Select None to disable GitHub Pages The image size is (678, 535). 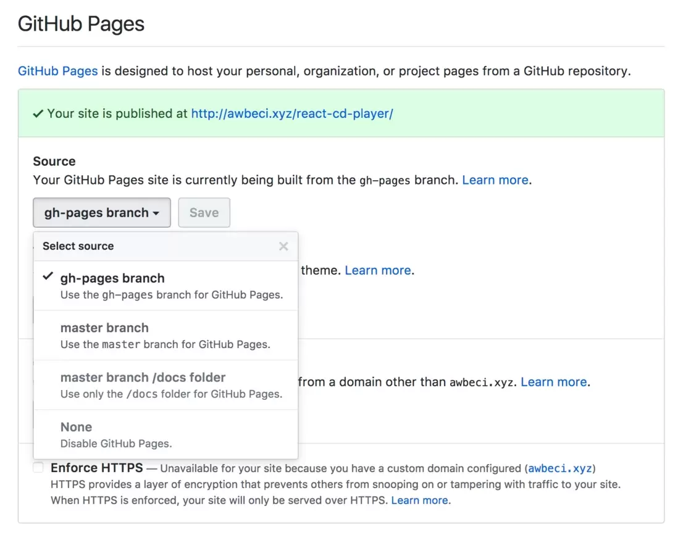(x=165, y=434)
